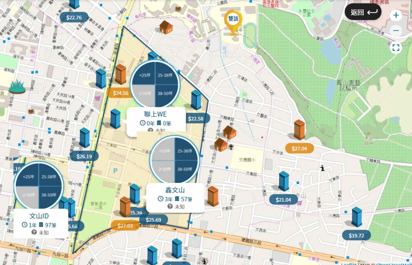Select <25坪 segment in 文山ID chart

(x=28, y=177)
